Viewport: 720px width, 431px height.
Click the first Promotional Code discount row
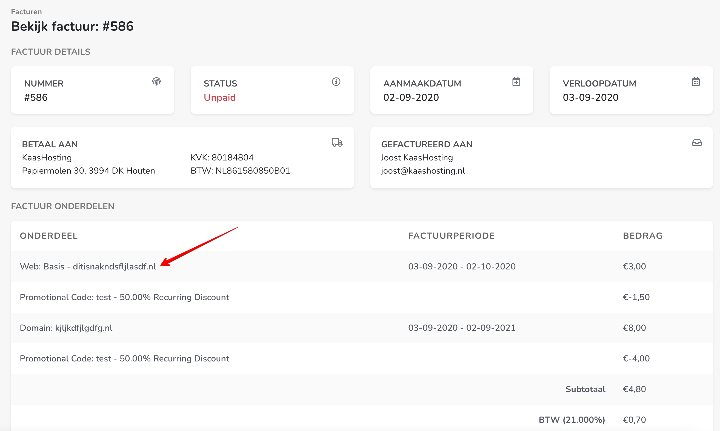(124, 297)
